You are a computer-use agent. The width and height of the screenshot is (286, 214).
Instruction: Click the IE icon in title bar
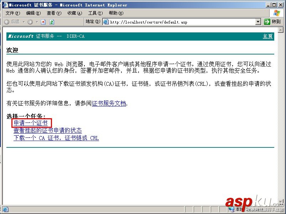tap(5, 5)
